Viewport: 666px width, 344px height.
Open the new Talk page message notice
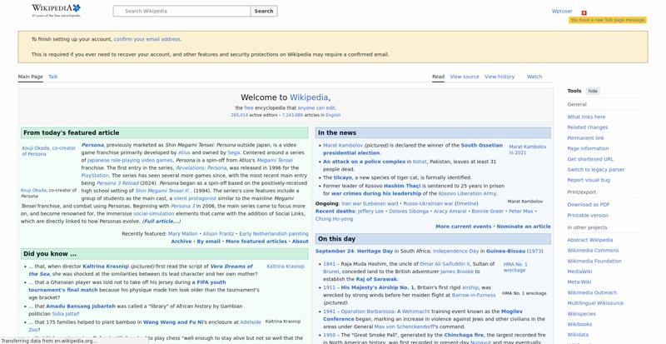coord(608,20)
